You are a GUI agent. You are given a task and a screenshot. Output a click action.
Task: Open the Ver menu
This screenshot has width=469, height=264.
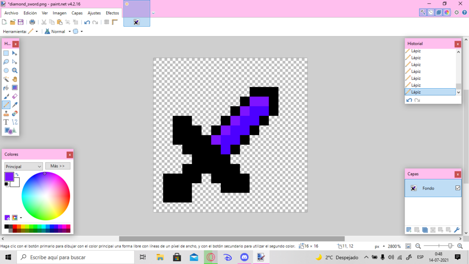point(45,13)
